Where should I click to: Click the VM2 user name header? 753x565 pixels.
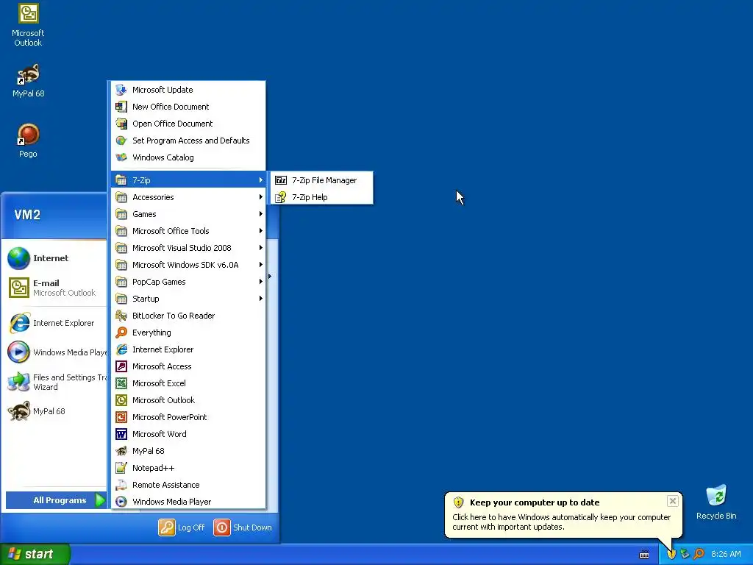pos(27,215)
